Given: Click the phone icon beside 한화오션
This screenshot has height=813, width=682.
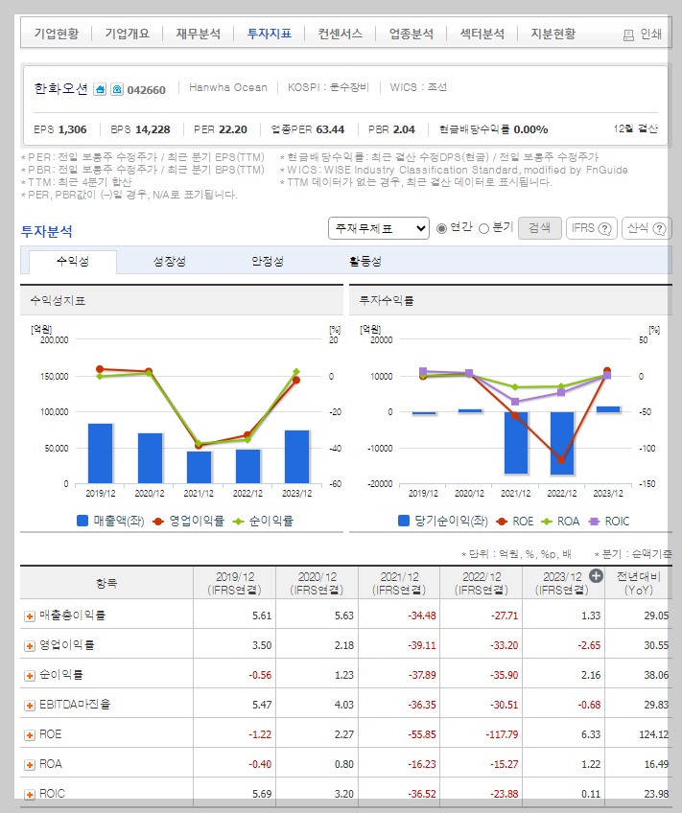Looking at the screenshot, I should click(x=117, y=90).
